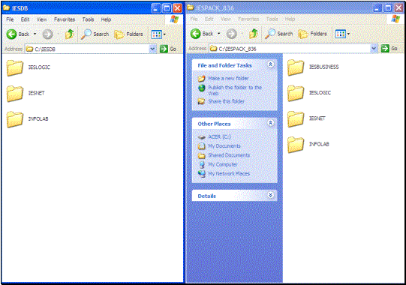The width and height of the screenshot is (406, 285).
Task: Click Up folder icon in IESPACK_836 window
Action: coord(254,34)
